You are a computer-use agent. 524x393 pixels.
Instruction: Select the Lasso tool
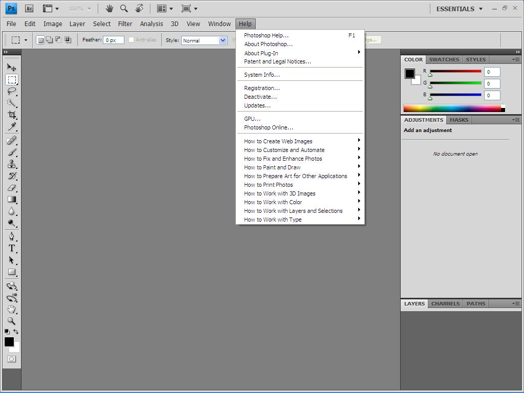[12, 91]
